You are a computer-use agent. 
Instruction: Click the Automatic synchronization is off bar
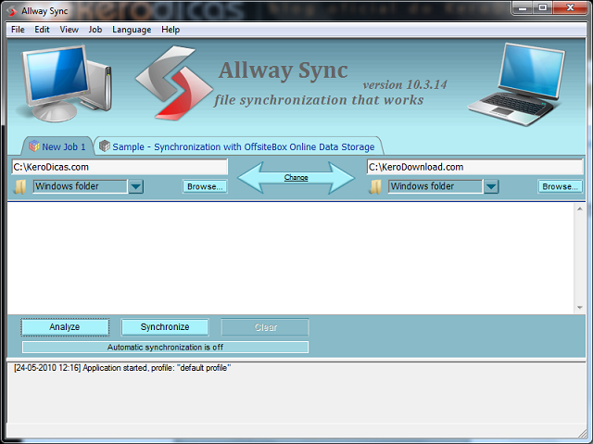165,348
